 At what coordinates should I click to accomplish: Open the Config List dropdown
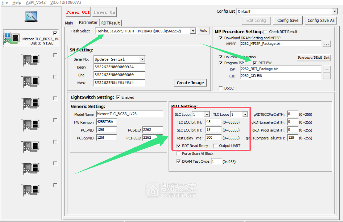click(x=335, y=11)
